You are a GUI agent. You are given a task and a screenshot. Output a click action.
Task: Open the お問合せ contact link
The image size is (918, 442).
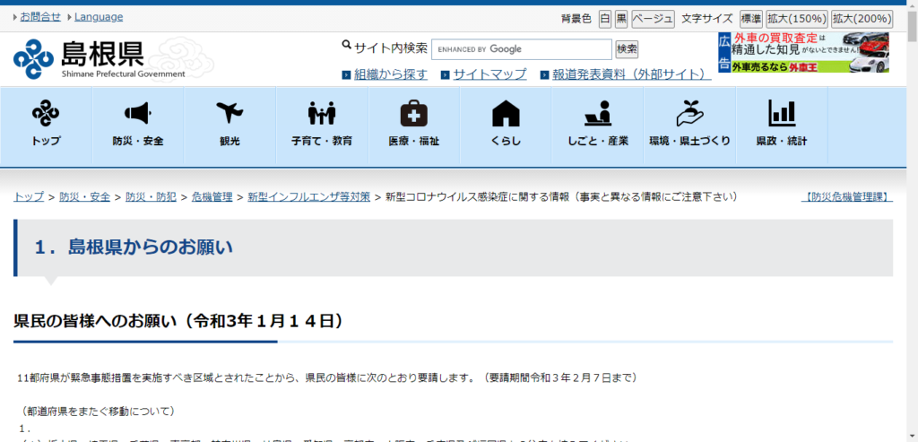coord(40,17)
